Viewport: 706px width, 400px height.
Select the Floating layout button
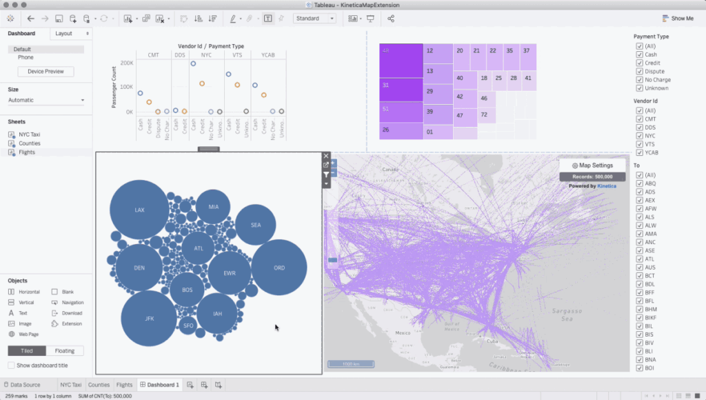coord(65,350)
